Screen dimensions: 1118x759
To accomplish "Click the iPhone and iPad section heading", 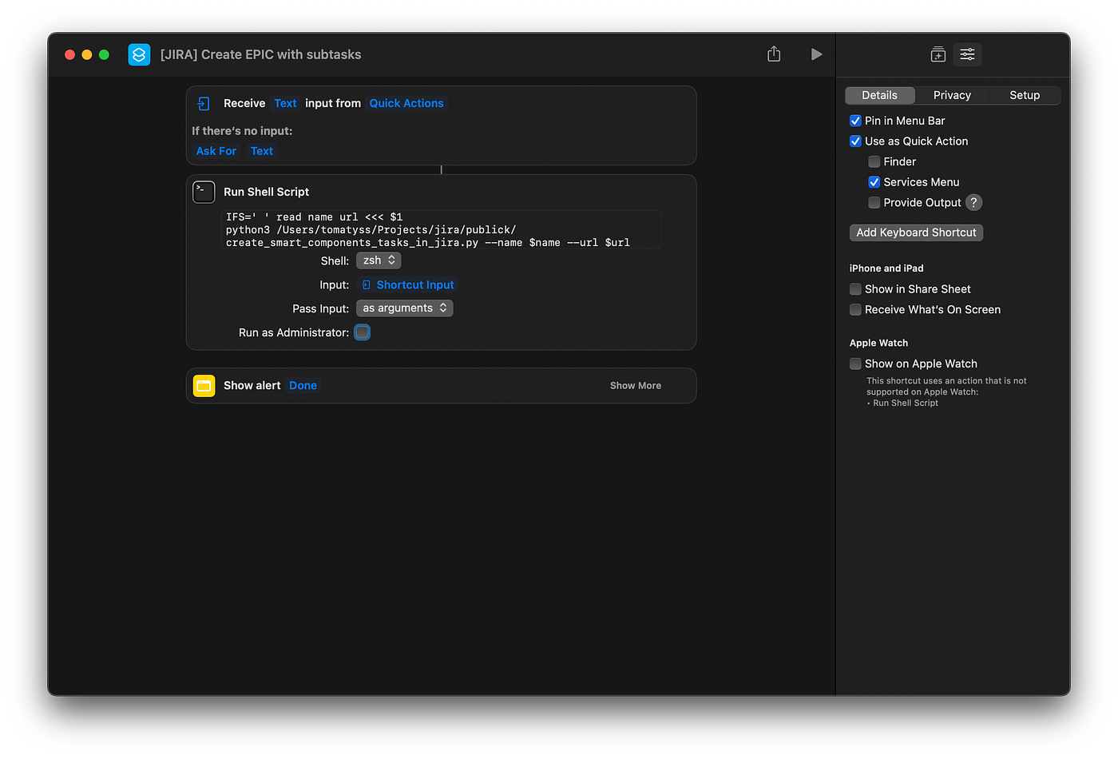I will [886, 268].
